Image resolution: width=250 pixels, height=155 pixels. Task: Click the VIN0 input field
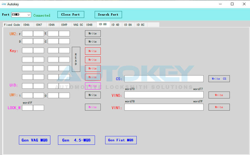pos(164,95)
